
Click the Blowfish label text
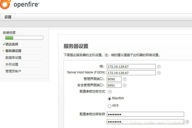pyautogui.click(x=118, y=98)
